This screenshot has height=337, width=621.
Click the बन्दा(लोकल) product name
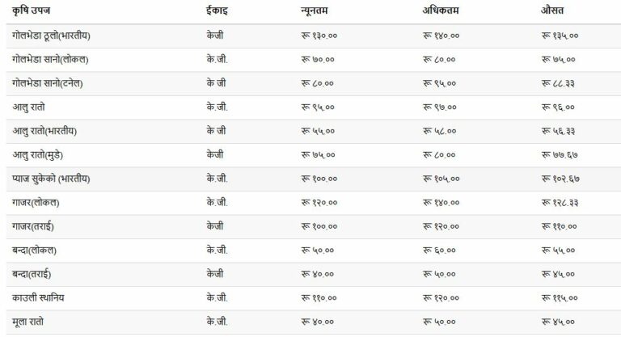(35, 251)
